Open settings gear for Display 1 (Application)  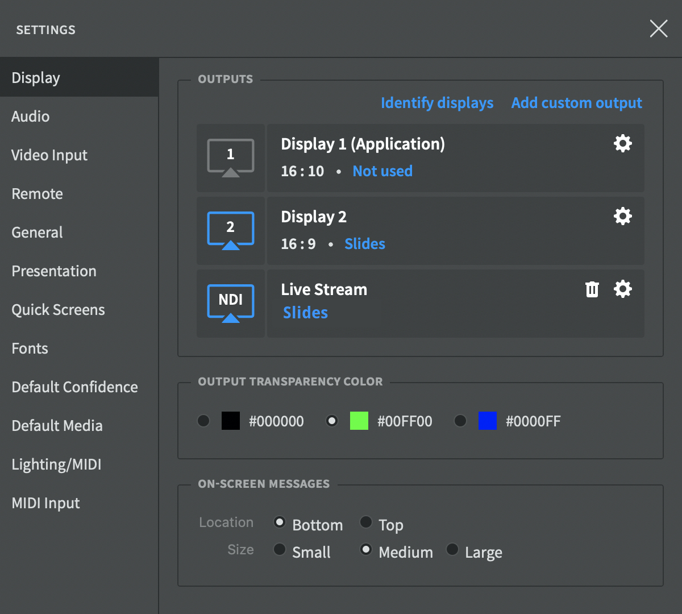623,143
